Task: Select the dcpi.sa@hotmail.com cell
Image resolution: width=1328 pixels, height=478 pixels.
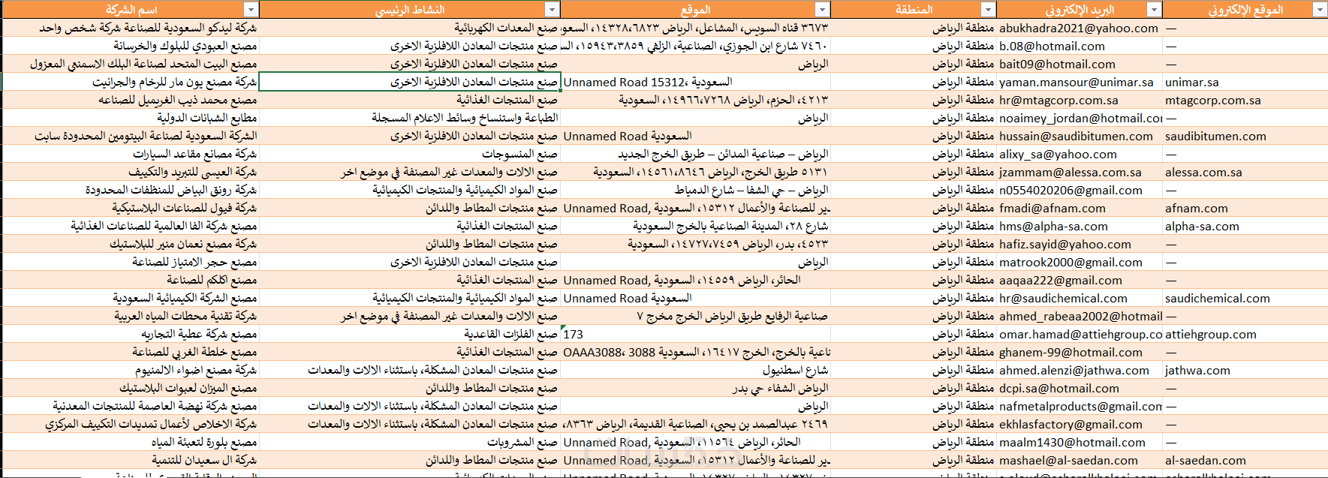Action: coord(1080,388)
